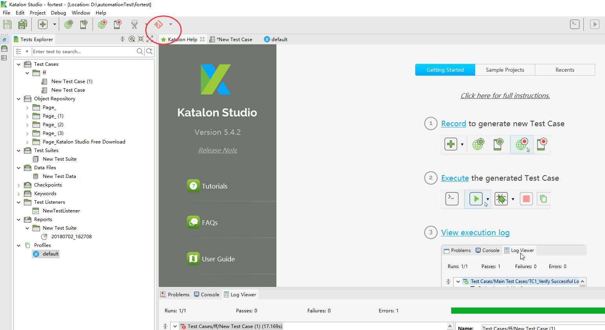This screenshot has height=330, width=605.
Task: Click 'Click here for full instructions' link
Action: click(x=505, y=96)
